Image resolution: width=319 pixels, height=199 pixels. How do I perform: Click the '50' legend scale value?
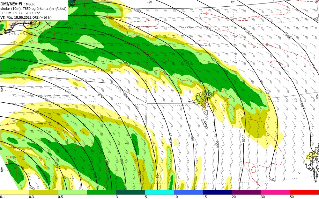pos(292,197)
